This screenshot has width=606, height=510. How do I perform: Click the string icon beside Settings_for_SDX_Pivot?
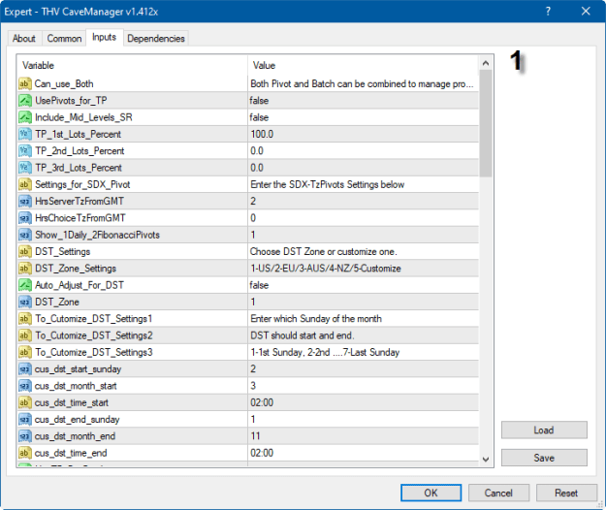tap(25, 184)
